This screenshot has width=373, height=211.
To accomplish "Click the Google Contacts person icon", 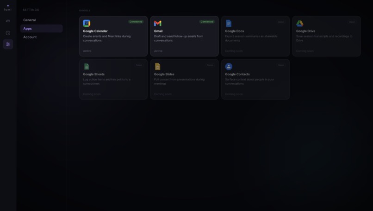I will click(229, 66).
